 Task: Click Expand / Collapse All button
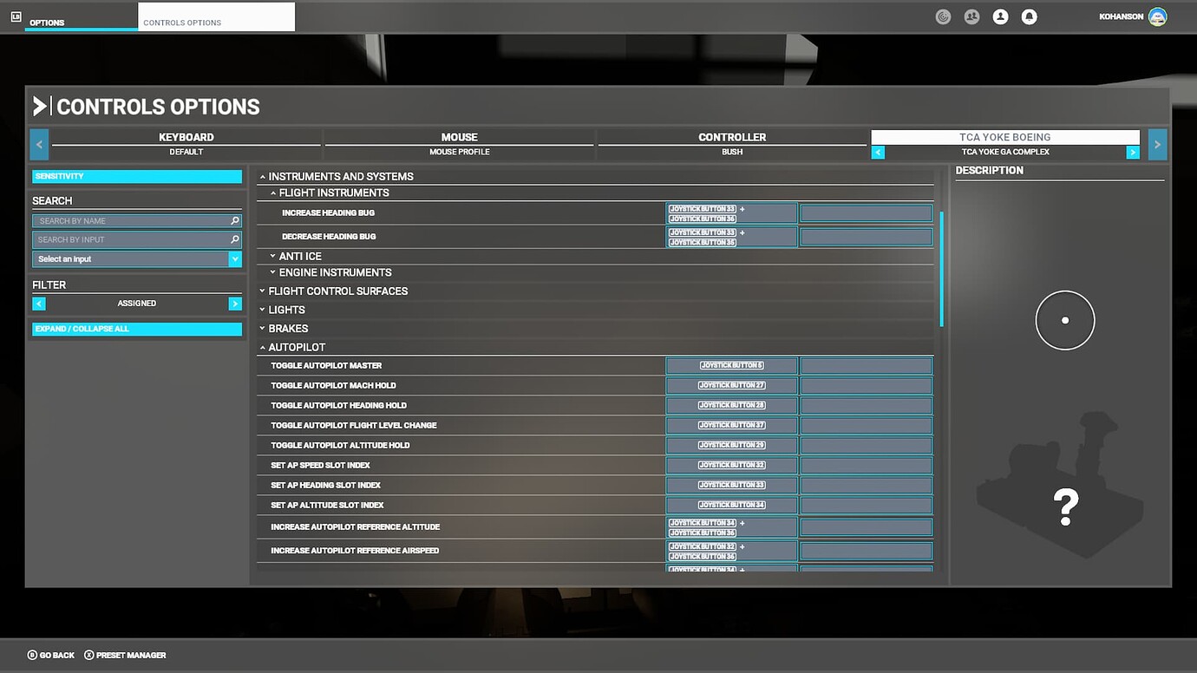137,330
